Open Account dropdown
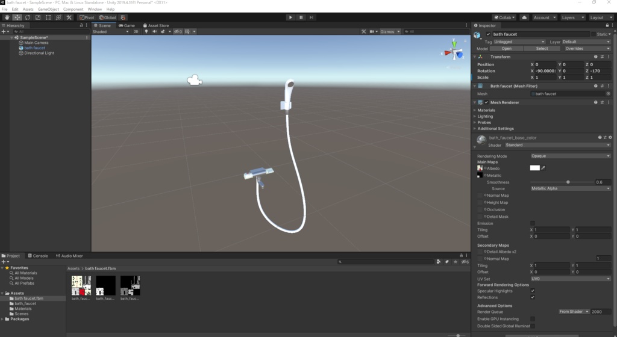Screen dimensions: 617x337 click(545, 17)
